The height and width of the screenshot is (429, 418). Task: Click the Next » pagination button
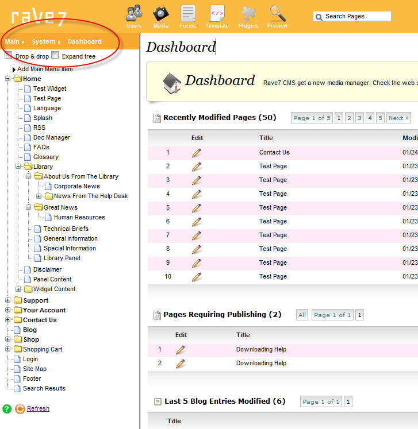tap(398, 118)
